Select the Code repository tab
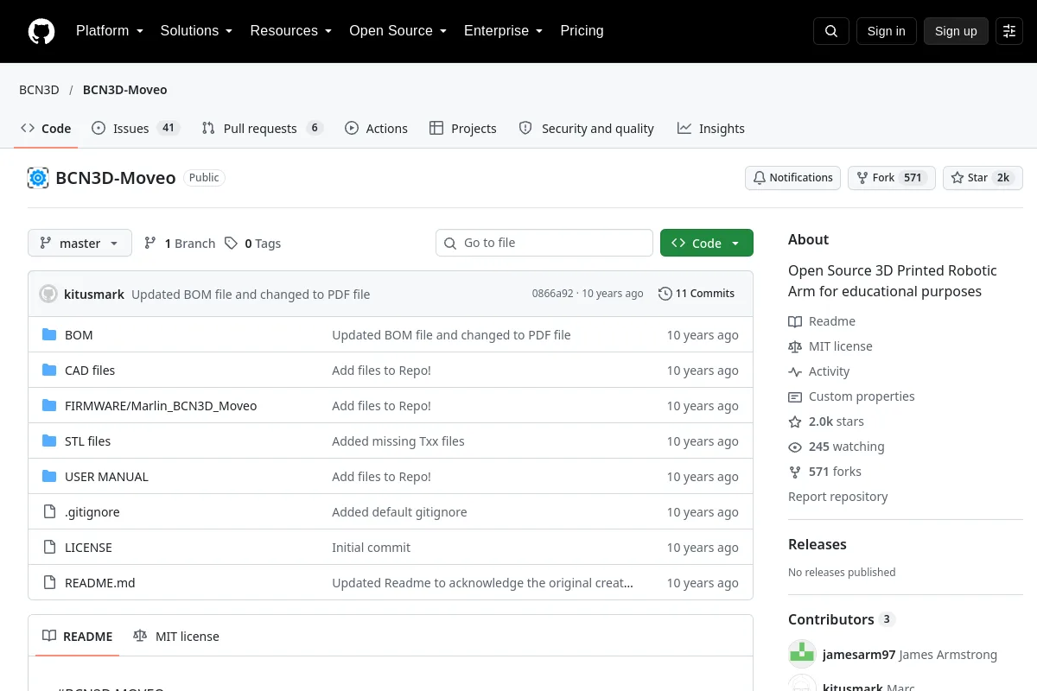Image resolution: width=1037 pixels, height=691 pixels. pyautogui.click(x=46, y=128)
